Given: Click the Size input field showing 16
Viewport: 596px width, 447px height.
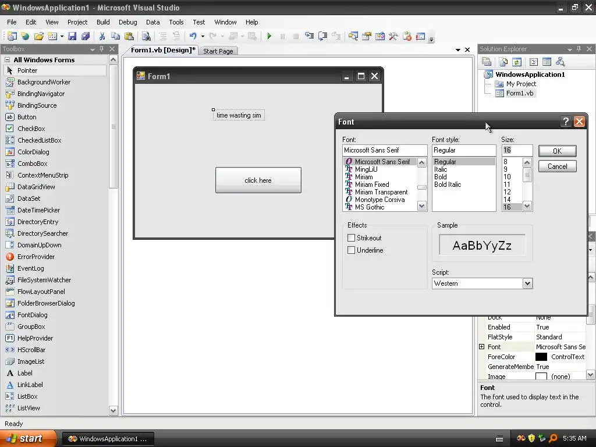Looking at the screenshot, I should [517, 150].
